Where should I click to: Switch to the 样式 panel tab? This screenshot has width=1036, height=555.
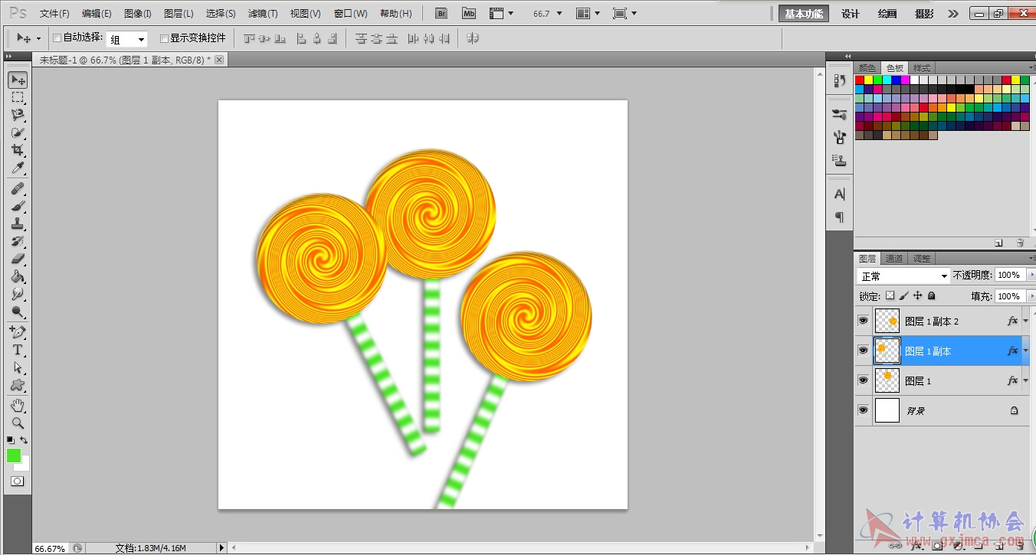922,68
